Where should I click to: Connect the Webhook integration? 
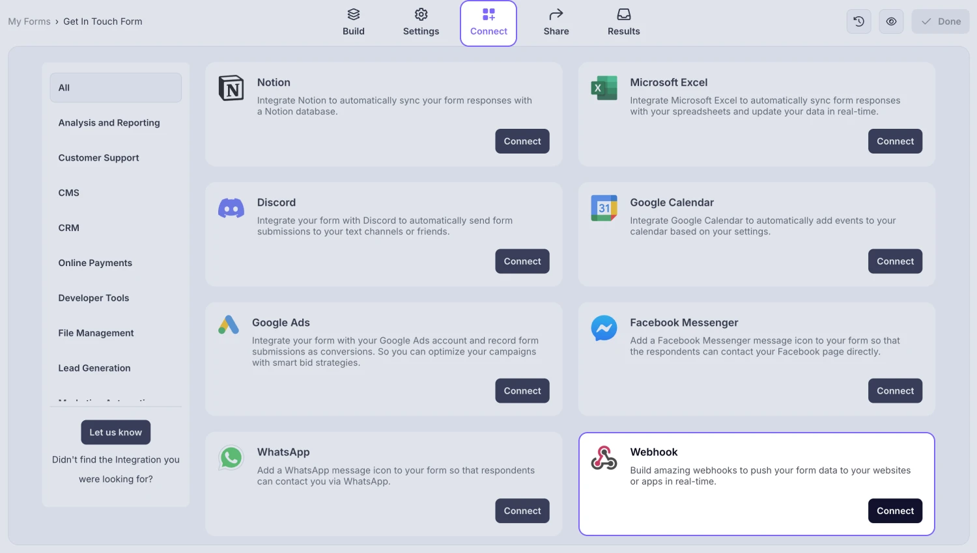point(895,511)
